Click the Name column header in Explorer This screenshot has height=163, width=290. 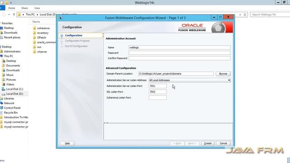tap(36, 22)
